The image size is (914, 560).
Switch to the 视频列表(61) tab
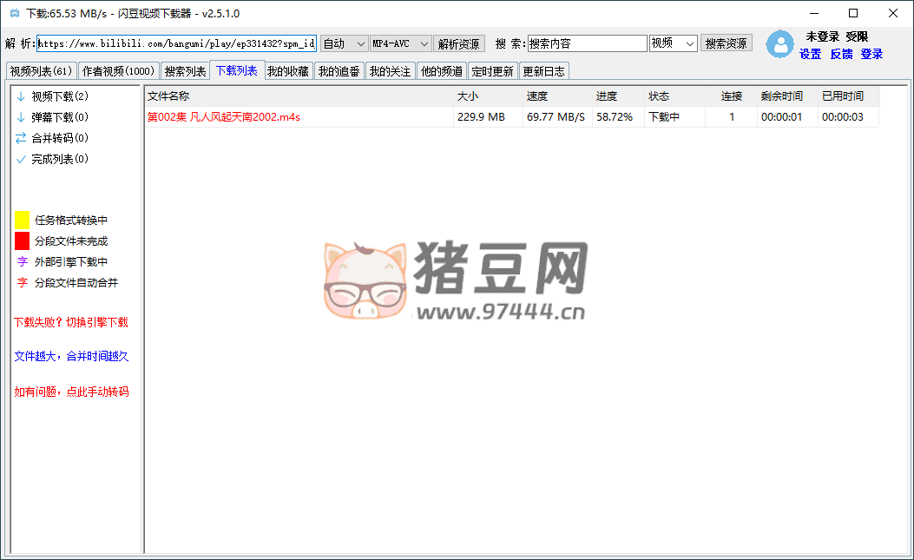pyautogui.click(x=41, y=71)
